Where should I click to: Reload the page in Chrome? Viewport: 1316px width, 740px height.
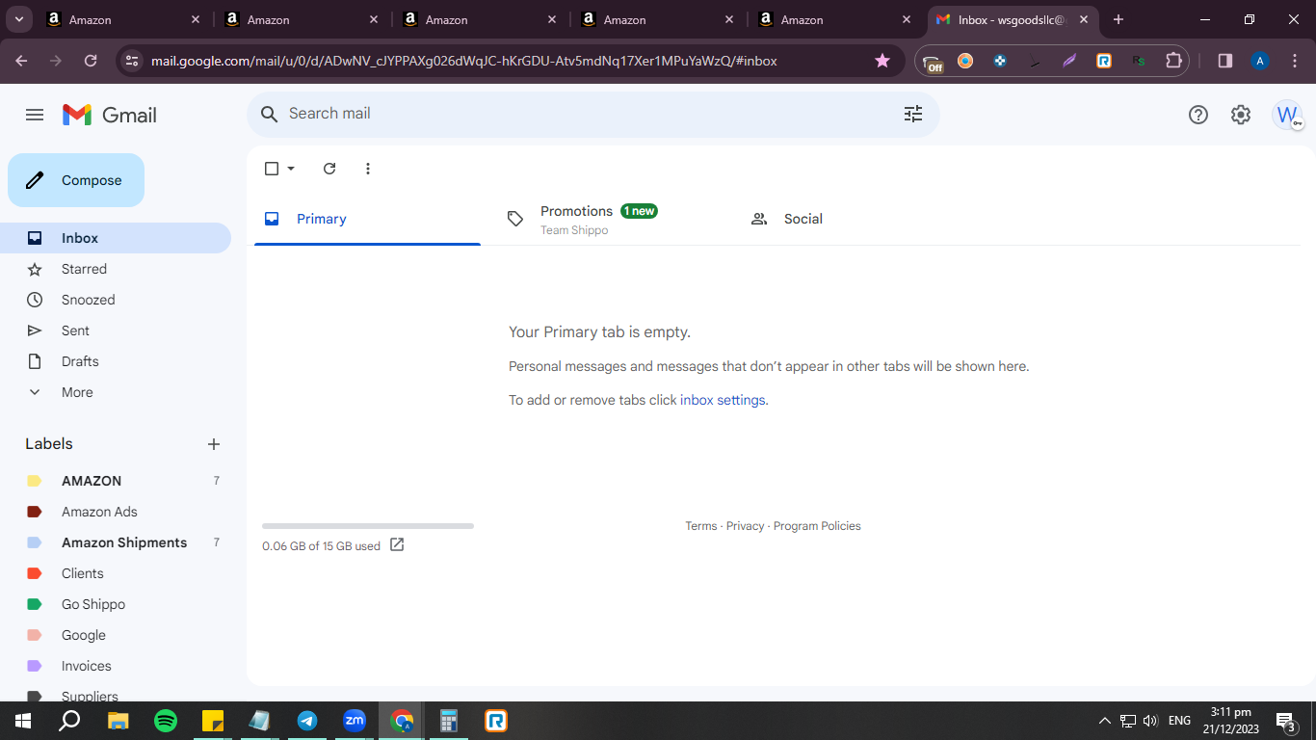point(91,61)
